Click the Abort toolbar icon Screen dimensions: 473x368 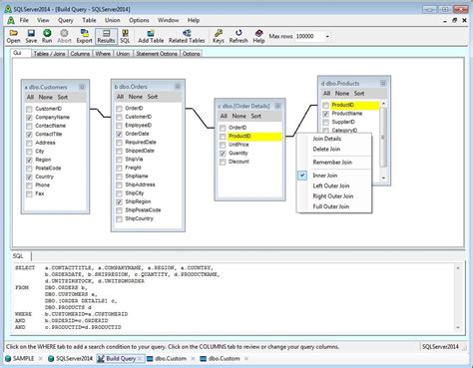click(x=64, y=36)
